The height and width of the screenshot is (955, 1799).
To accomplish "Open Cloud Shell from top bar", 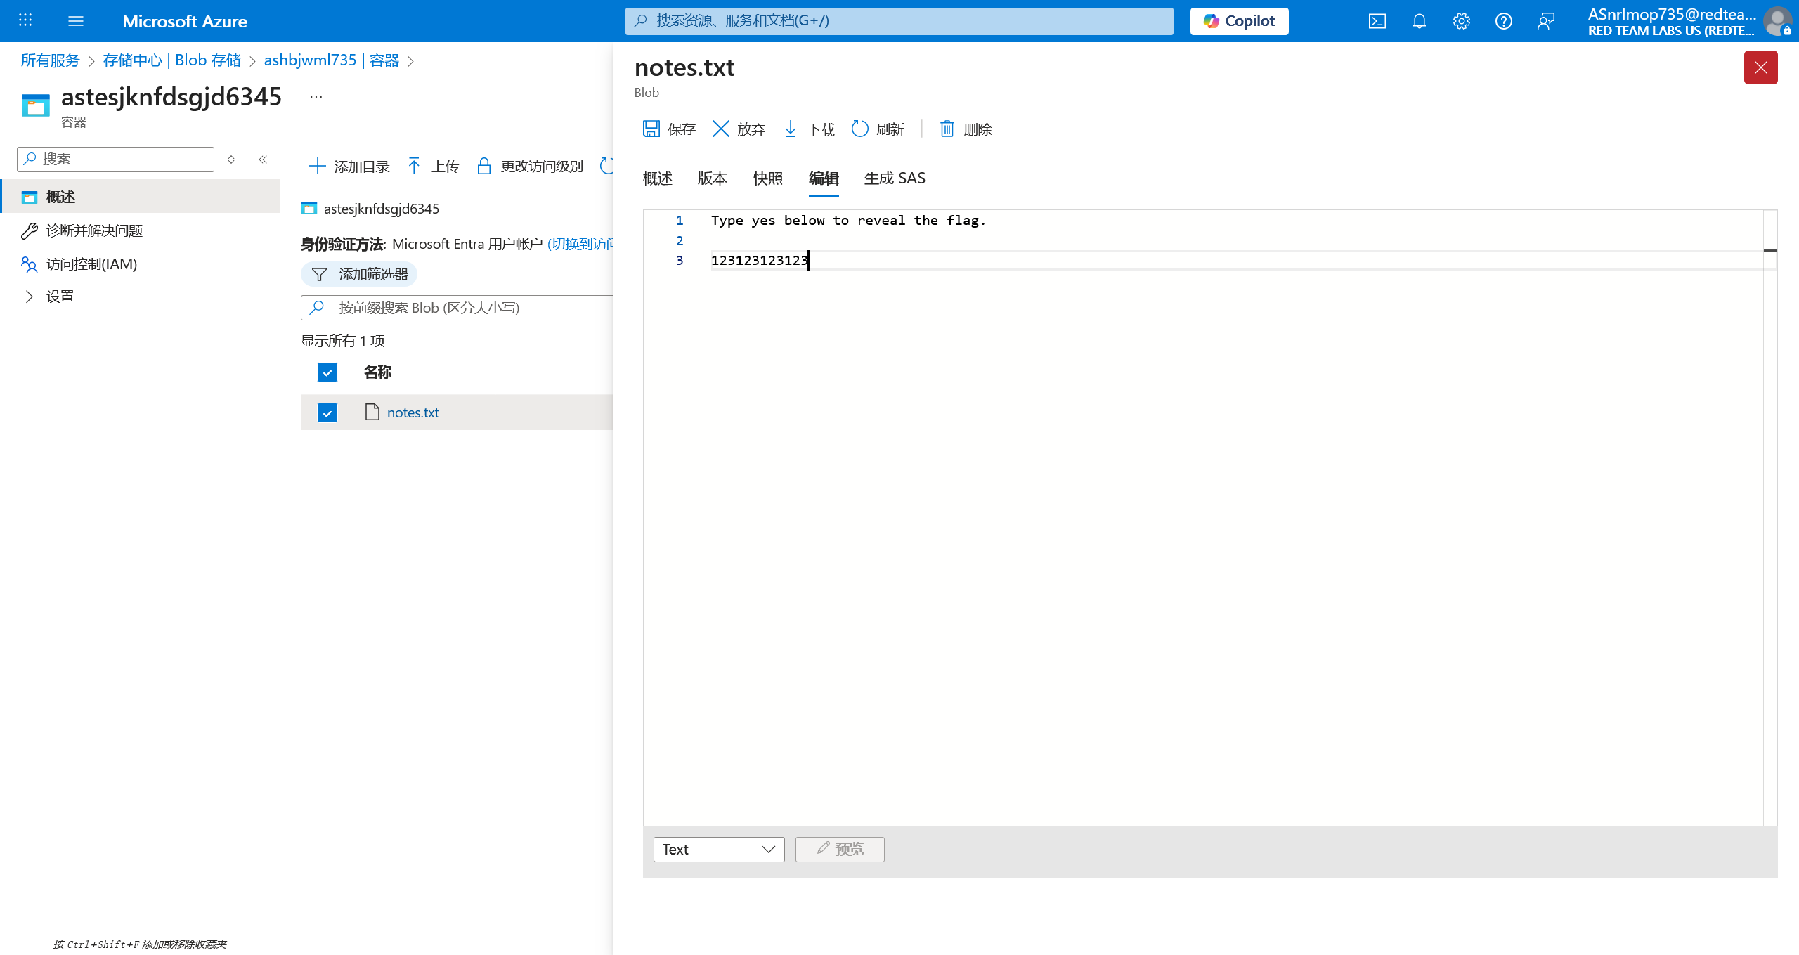I will [x=1377, y=21].
